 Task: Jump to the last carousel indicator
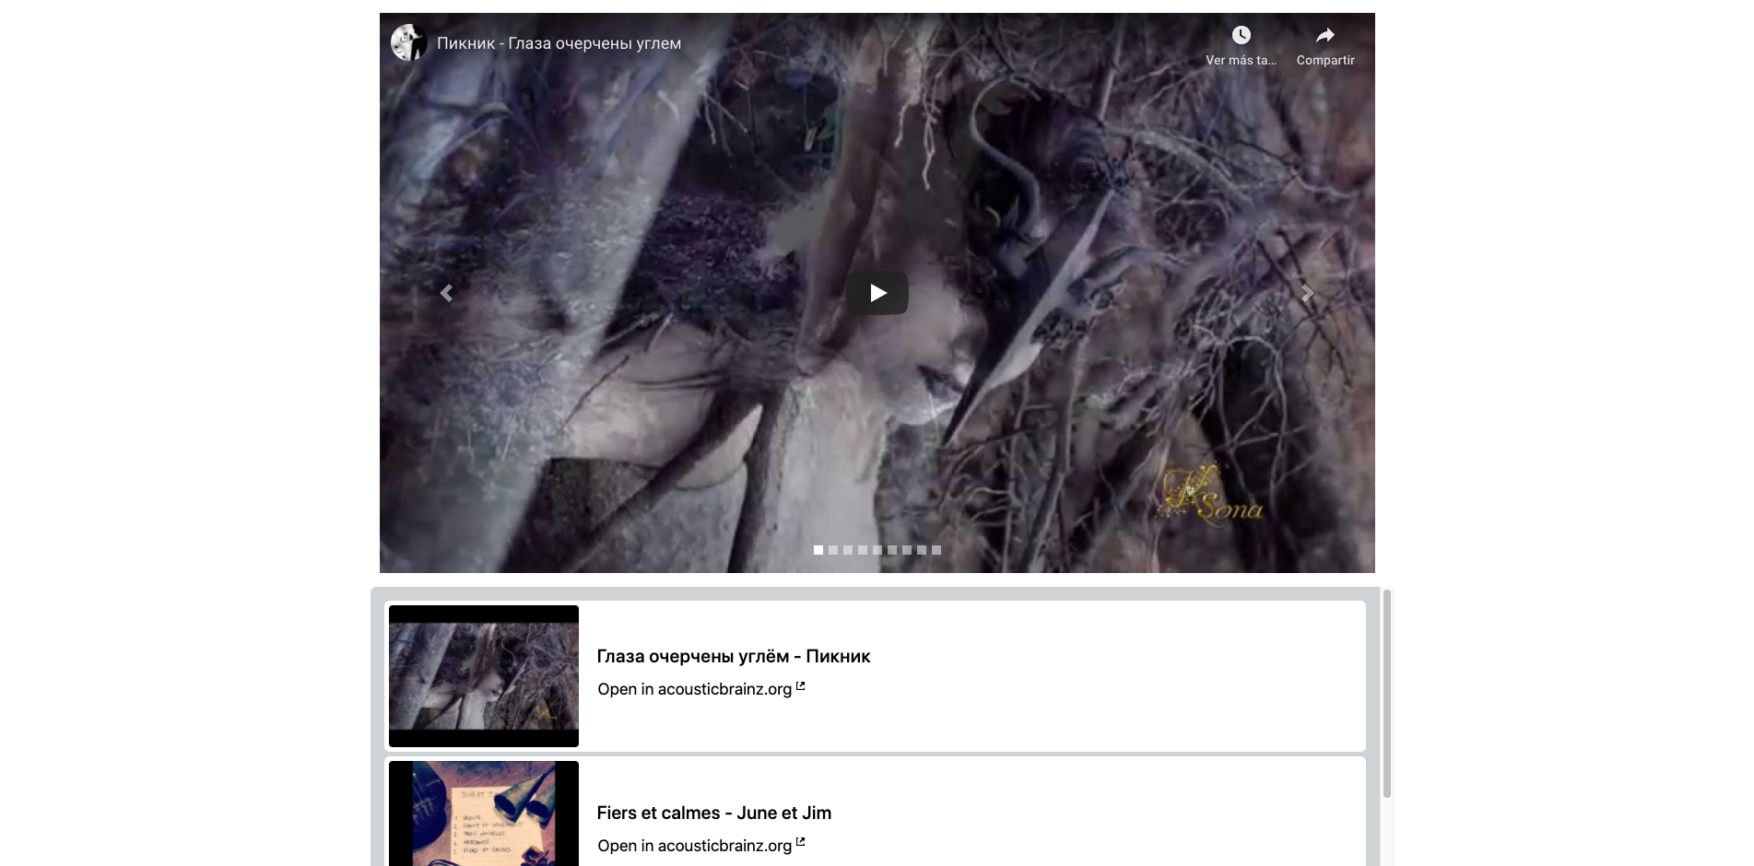pos(936,550)
